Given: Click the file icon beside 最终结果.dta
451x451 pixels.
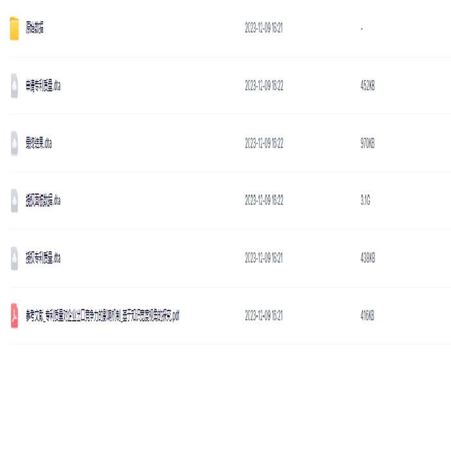Looking at the screenshot, I should tap(14, 143).
